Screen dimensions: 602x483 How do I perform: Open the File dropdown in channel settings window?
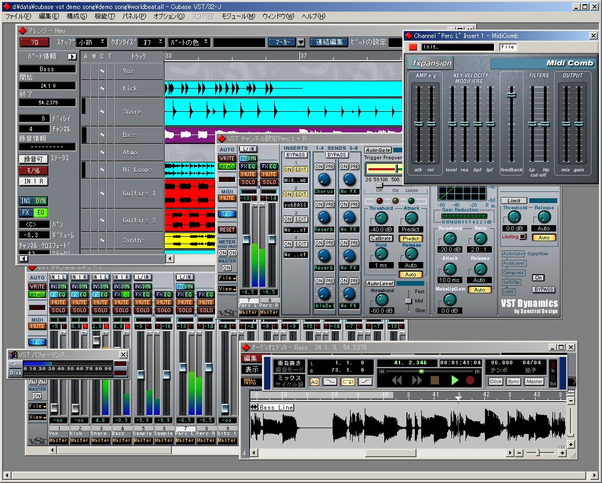227,277
